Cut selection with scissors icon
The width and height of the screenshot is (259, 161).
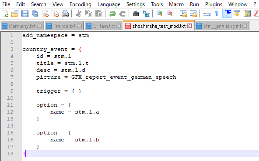point(79,13)
